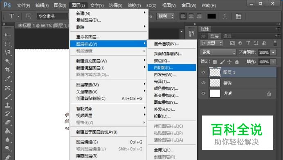The image size is (283, 160).
Task: Select the Magic Wand tool
Action: [x=7, y=61]
